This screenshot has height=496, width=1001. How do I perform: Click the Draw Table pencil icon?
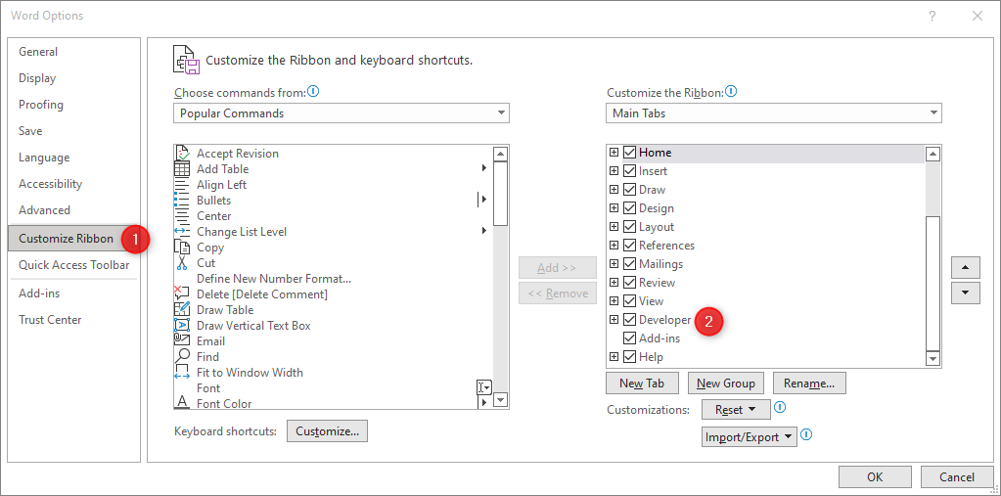tap(182, 309)
